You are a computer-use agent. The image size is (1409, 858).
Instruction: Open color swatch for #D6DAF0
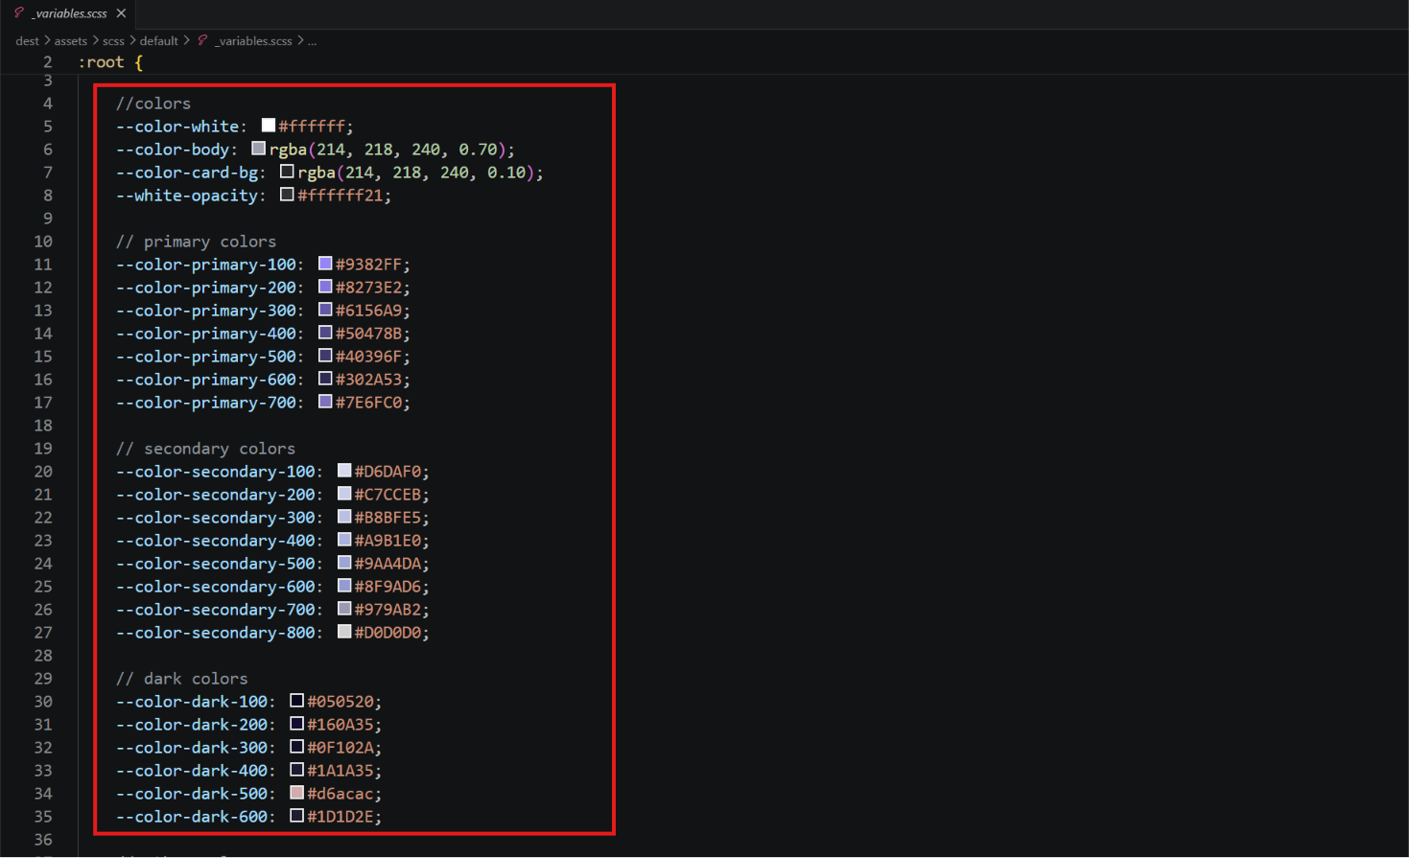click(x=344, y=471)
